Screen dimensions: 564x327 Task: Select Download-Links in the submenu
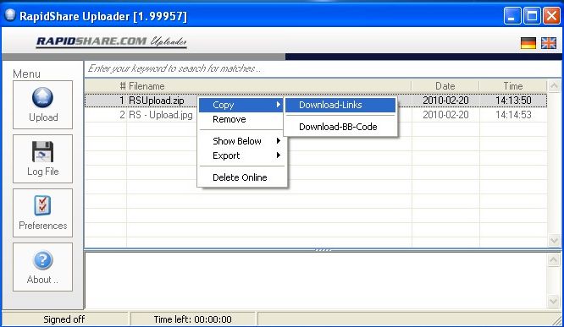(x=340, y=105)
